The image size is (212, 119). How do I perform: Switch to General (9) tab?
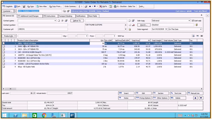(x=8, y=16)
